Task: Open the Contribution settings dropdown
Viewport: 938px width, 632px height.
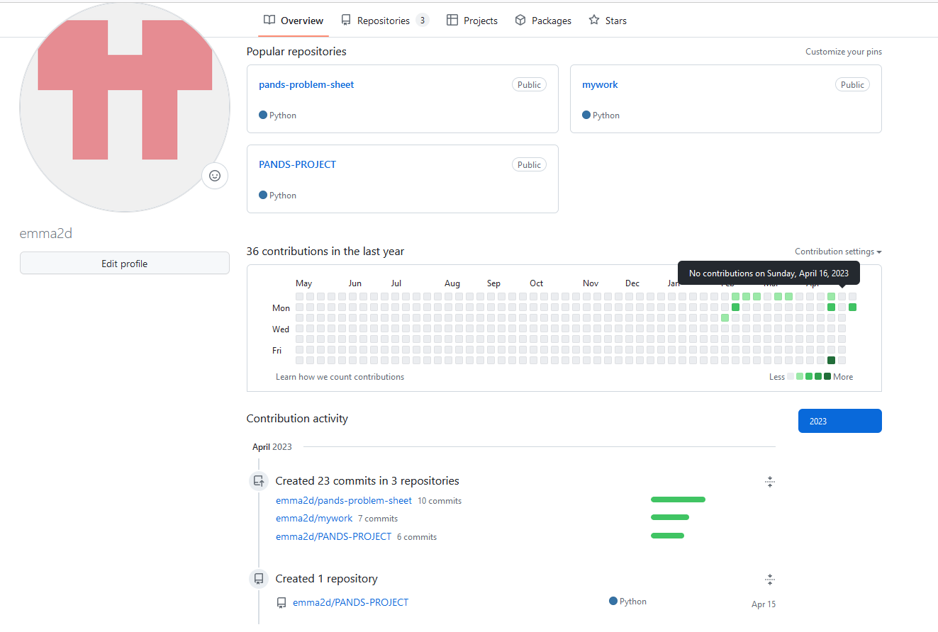Action: [838, 252]
